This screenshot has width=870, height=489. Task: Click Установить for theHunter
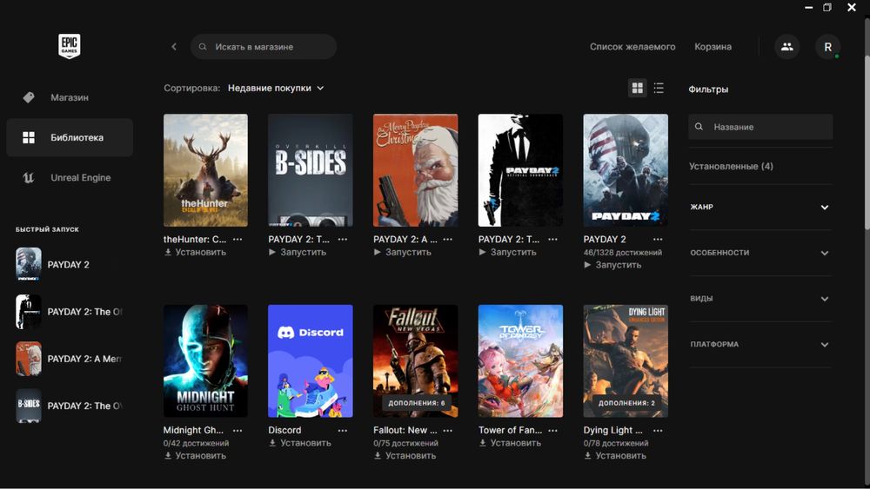pos(195,252)
